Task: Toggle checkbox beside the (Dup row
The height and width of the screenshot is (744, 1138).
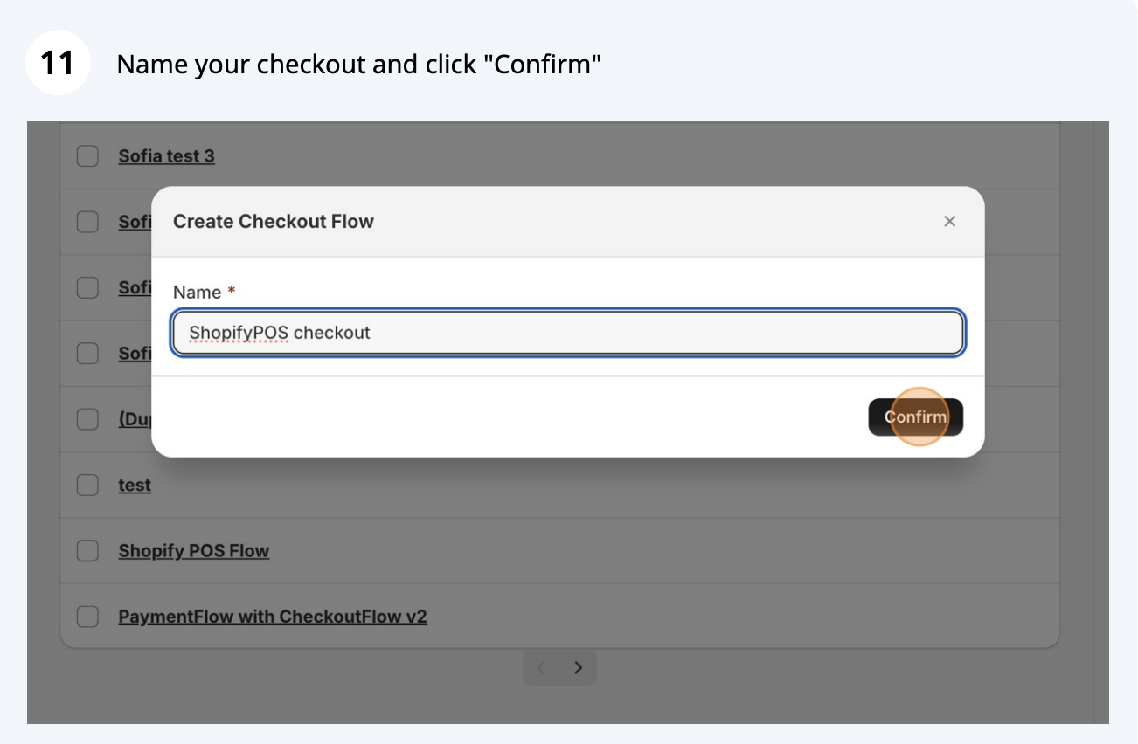Action: click(x=87, y=419)
